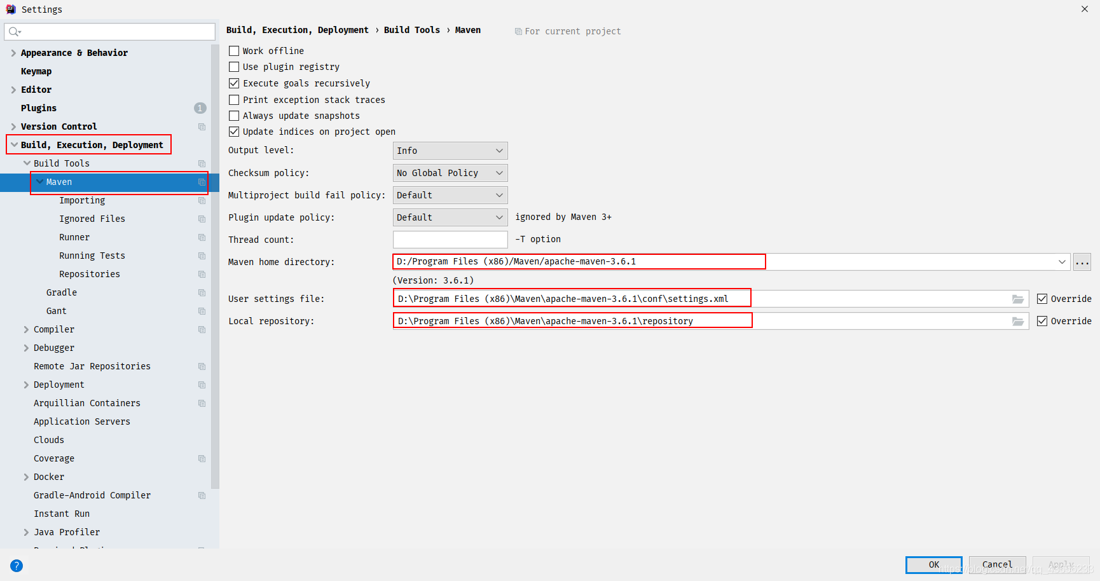Click folder icon for User settings file
Image resolution: width=1100 pixels, height=581 pixels.
1018,299
